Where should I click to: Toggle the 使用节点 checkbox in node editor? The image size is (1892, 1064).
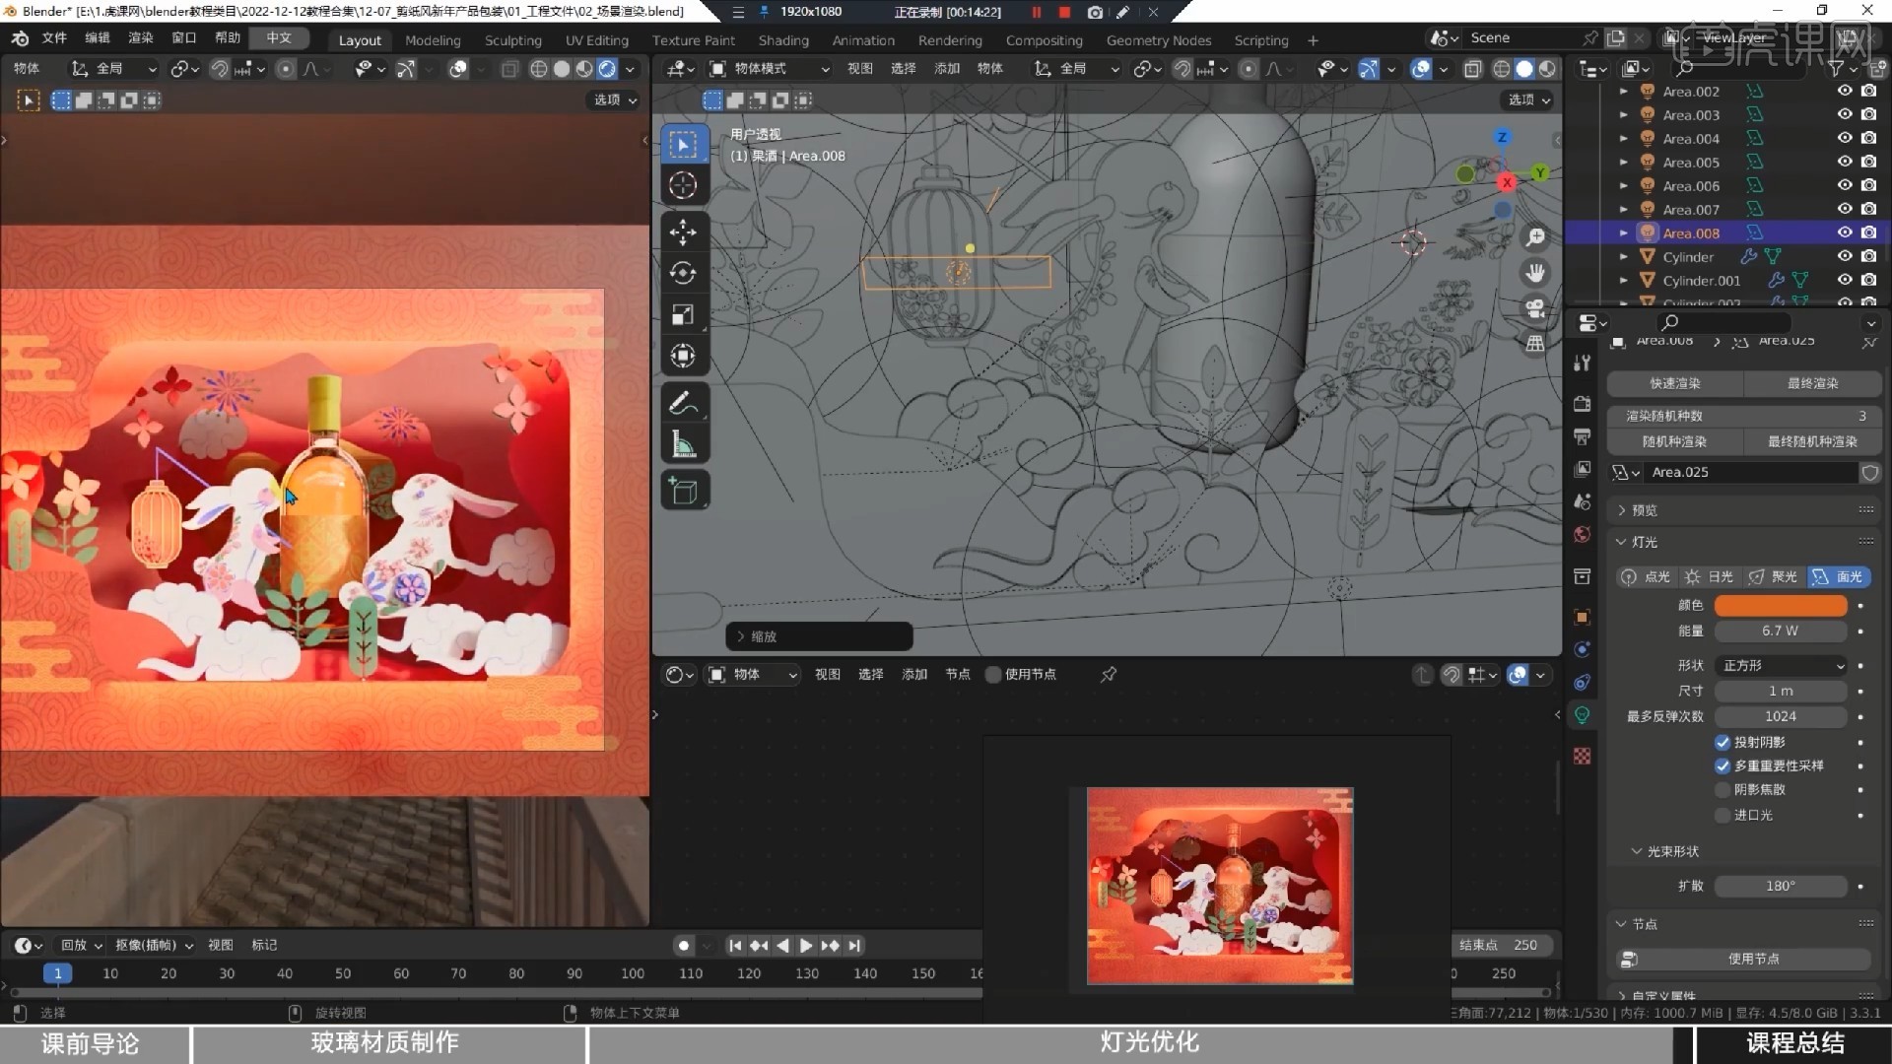click(993, 674)
